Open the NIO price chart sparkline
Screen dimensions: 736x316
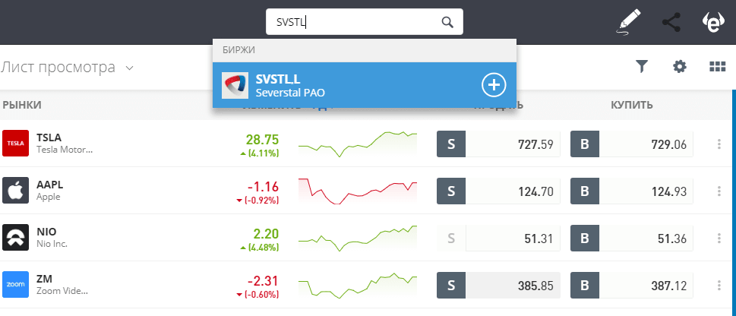coord(357,238)
